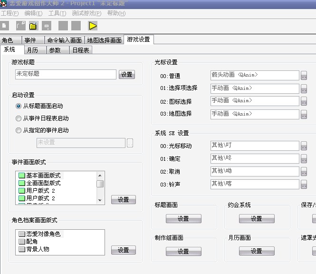Click 设置 under 标题画面
The width and height of the screenshot is (316, 274).
[x=183, y=218]
